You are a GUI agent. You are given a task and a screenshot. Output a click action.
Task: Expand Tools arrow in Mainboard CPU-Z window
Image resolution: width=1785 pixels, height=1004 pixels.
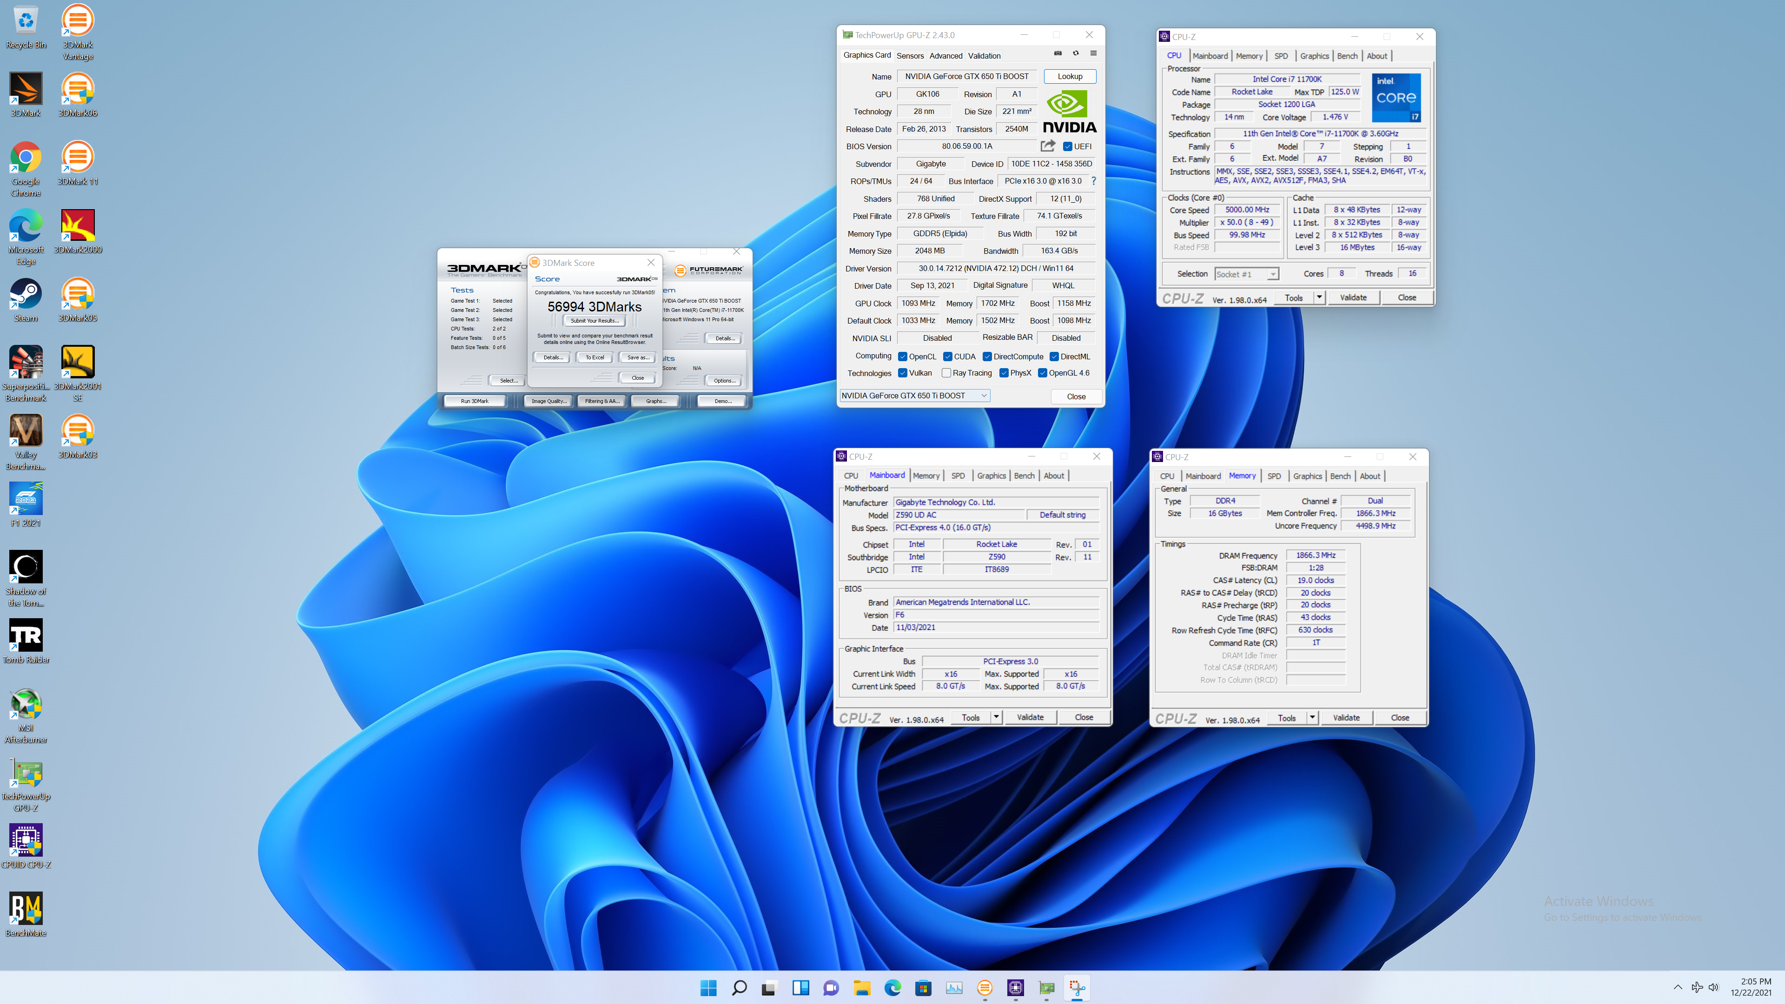(996, 717)
